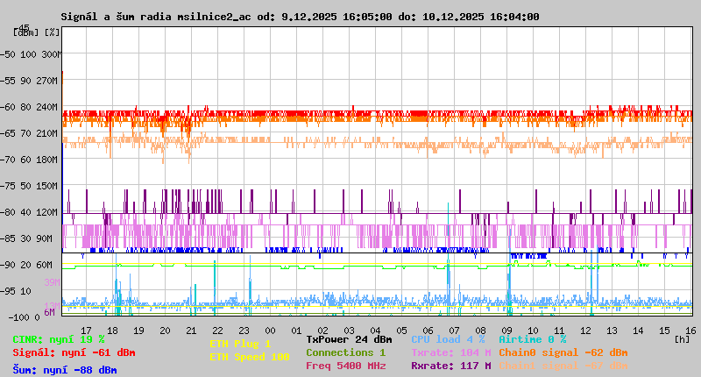Select the 'Airtime 0 %' legend entry
Viewport: 701px width, 377px height.
click(532, 338)
